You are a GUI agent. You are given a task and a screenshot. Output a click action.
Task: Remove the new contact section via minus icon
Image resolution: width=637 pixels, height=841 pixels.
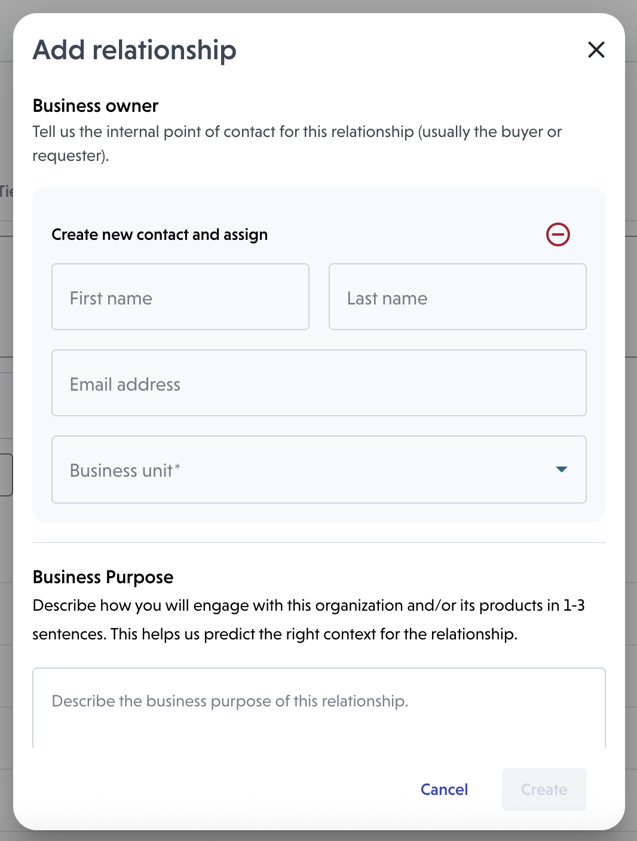click(558, 234)
